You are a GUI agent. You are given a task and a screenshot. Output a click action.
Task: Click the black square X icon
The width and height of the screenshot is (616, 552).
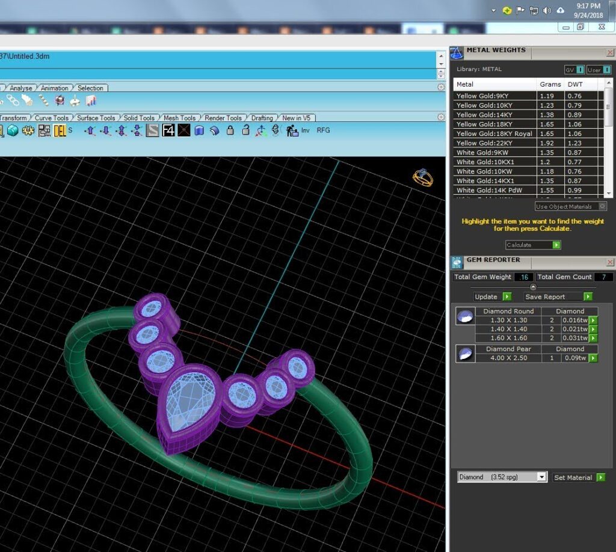[184, 130]
